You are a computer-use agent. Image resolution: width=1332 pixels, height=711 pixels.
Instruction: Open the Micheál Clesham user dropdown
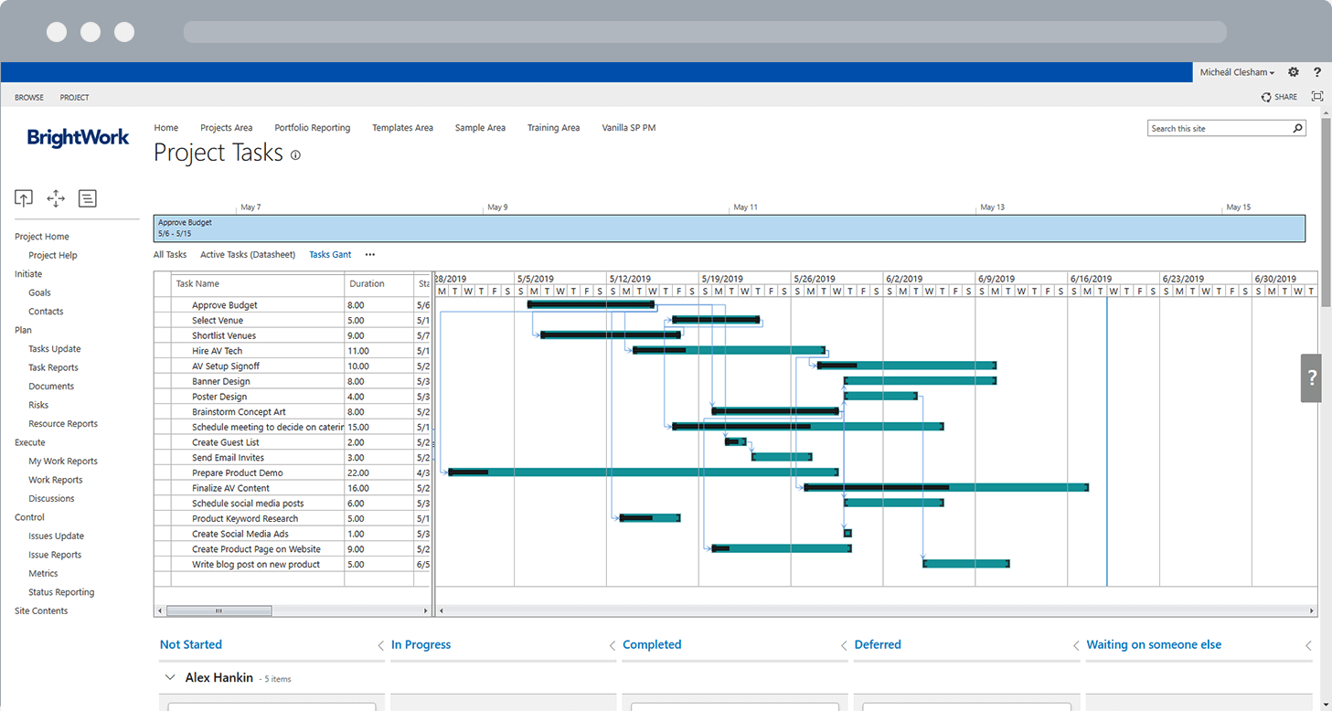(1237, 72)
